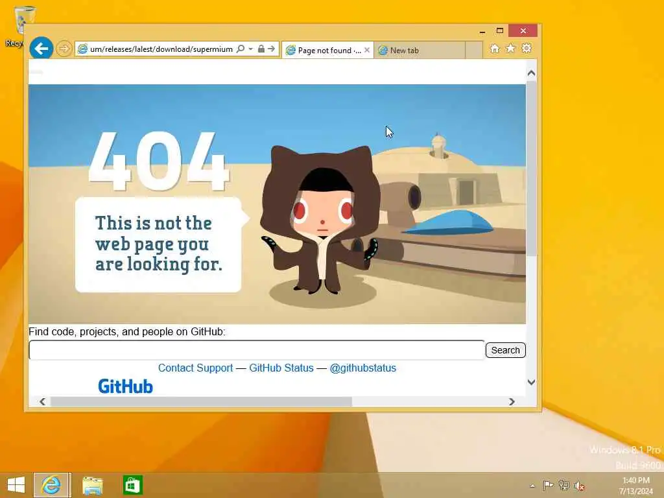The height and width of the screenshot is (498, 664).
Task: Click the horizontal scrollbar right arrow
Action: 512,401
